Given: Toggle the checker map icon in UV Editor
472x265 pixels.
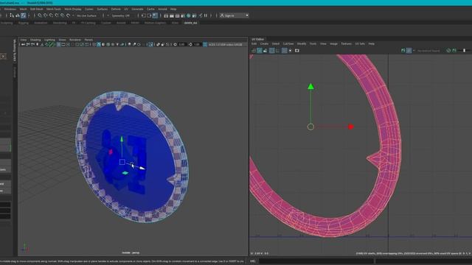Looking at the screenshot, I should [409, 51].
